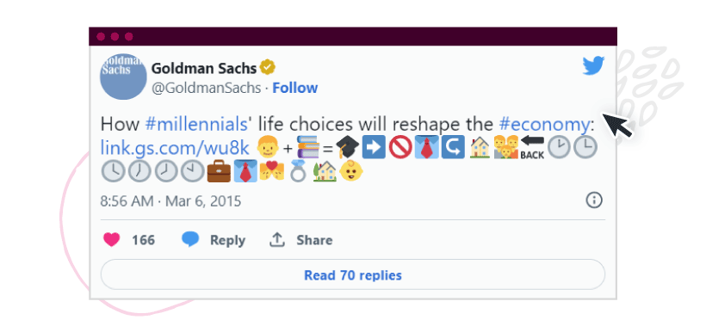706x326 pixels.
Task: Click the red prohibited sign emoji
Action: pos(399,147)
